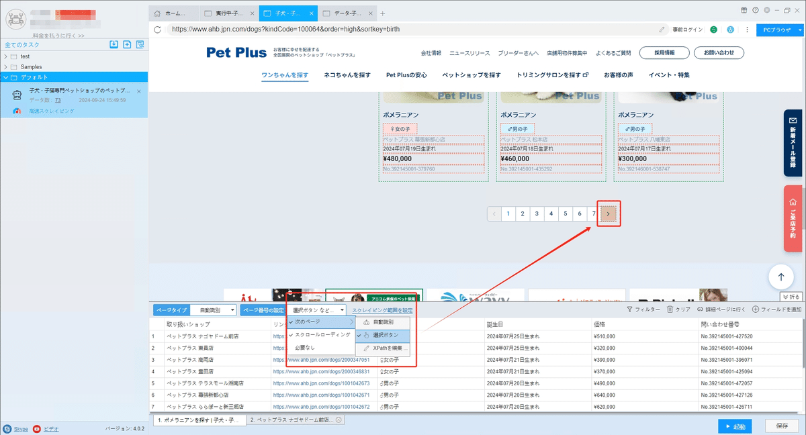The height and width of the screenshot is (435, 806).
Task: Open the PCブラウザ dropdown arrow
Action: pos(799,30)
